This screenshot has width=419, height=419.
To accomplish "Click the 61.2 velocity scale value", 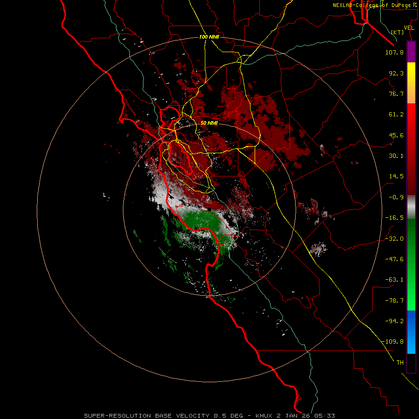I will [396, 115].
